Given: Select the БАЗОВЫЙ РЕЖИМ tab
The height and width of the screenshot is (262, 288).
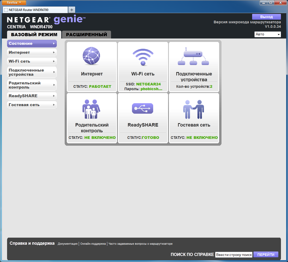Looking at the screenshot, I should [34, 35].
